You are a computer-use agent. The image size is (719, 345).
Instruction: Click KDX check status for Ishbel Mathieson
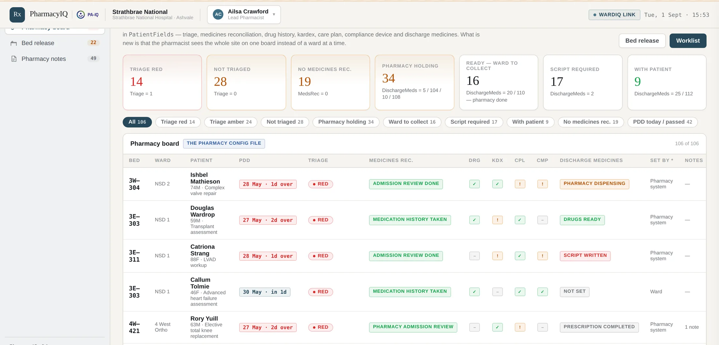coord(497,184)
